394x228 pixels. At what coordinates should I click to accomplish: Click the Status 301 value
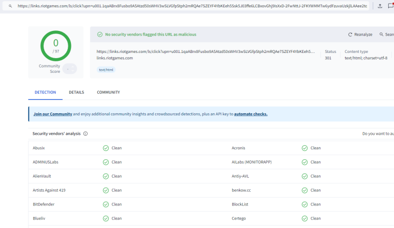328,58
